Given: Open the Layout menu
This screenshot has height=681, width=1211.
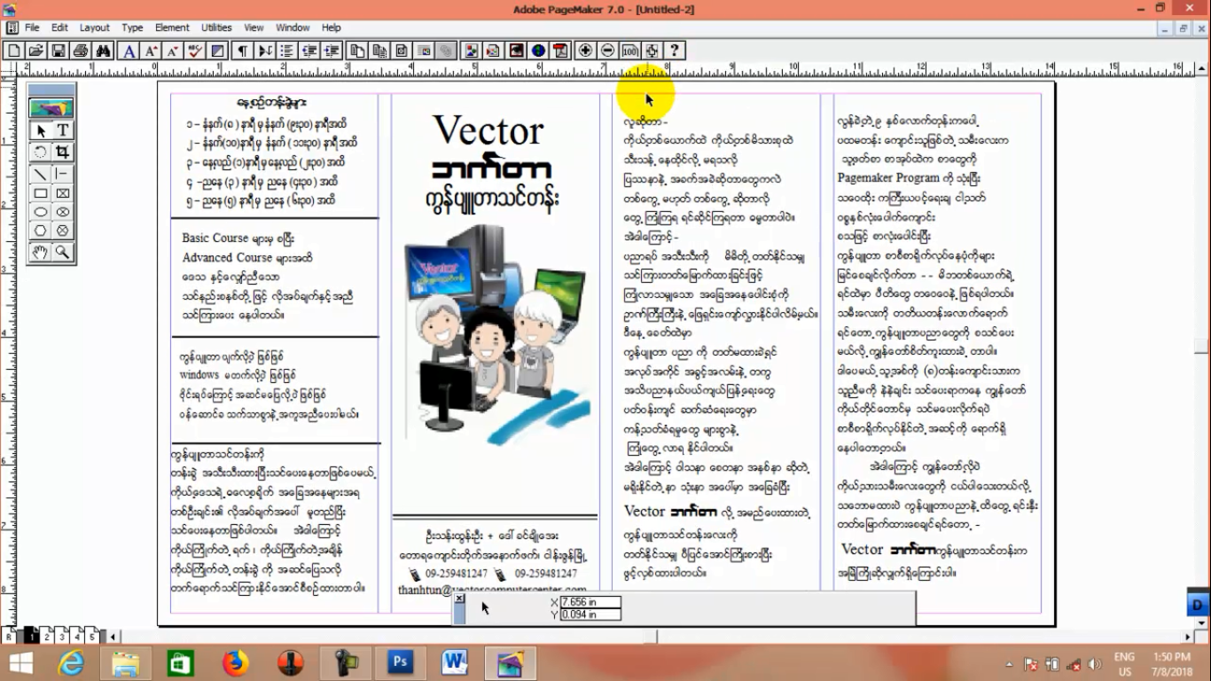Looking at the screenshot, I should (95, 27).
